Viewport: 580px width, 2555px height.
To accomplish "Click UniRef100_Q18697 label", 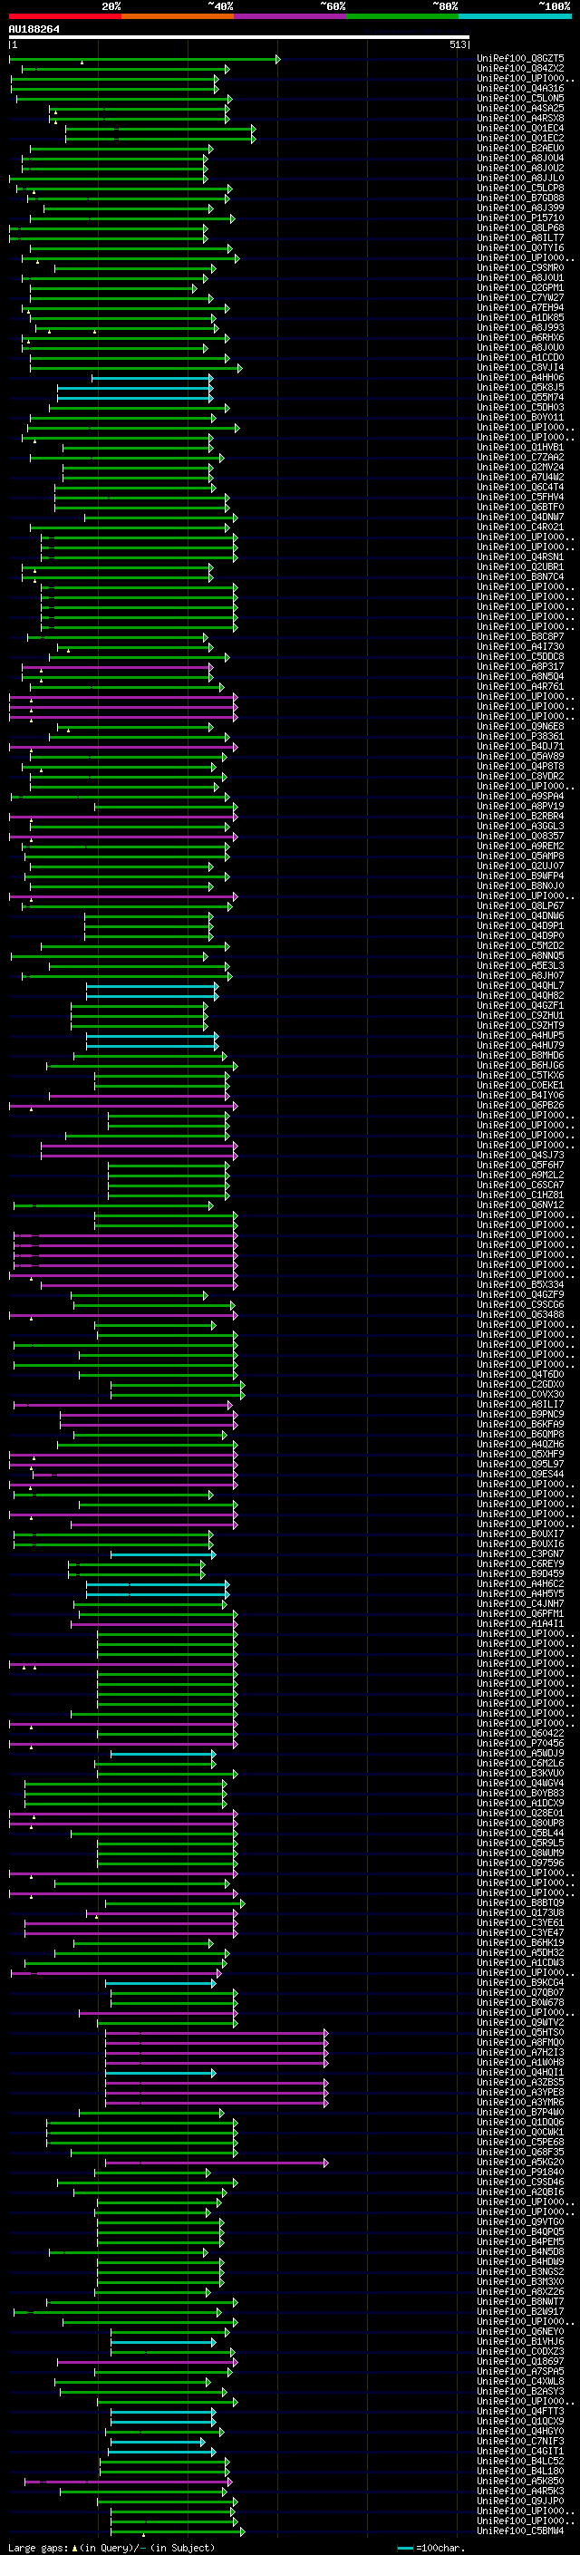I will 520,2361.
